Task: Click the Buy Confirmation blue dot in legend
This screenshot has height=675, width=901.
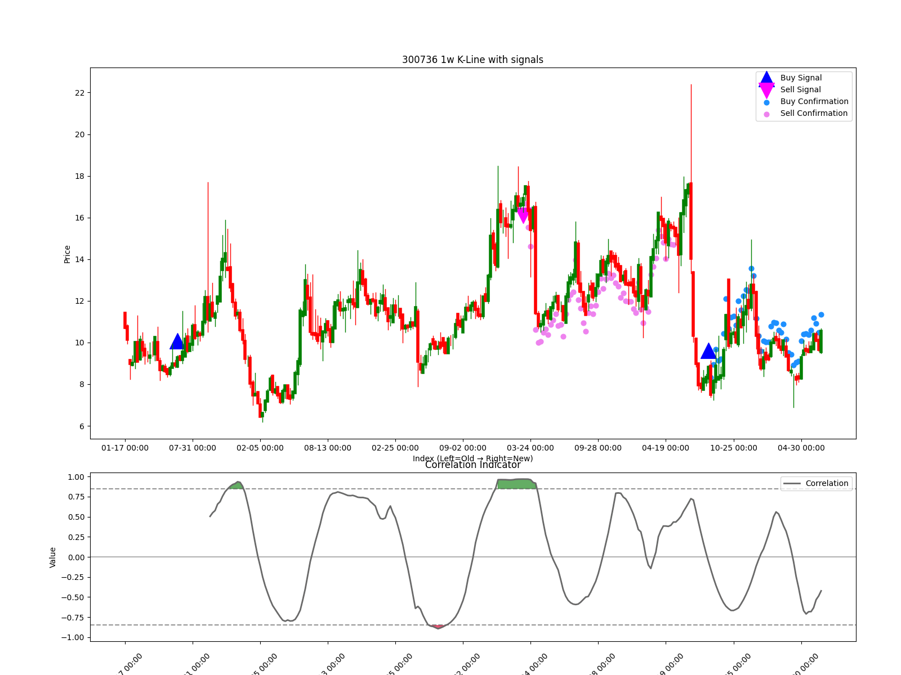Action: (x=766, y=102)
